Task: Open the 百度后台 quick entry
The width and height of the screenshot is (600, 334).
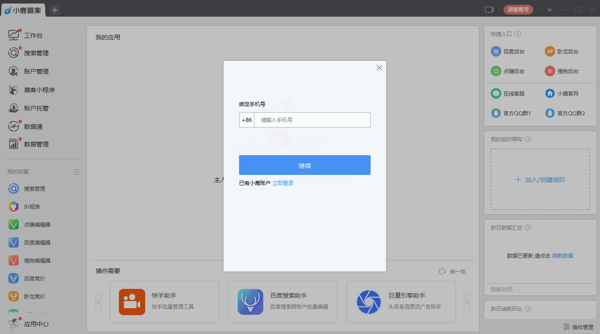Action: click(x=508, y=51)
